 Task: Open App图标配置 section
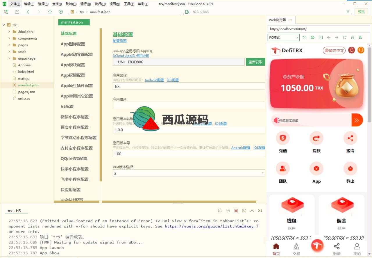click(x=73, y=44)
